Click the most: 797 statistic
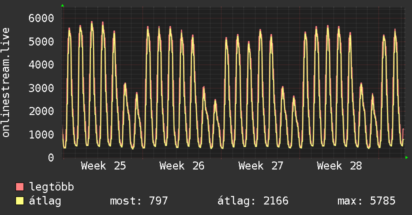This screenshot has width=412, height=215. point(138,201)
